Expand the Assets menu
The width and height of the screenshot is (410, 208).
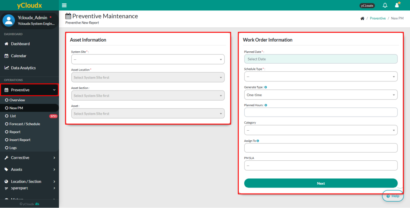click(29, 170)
